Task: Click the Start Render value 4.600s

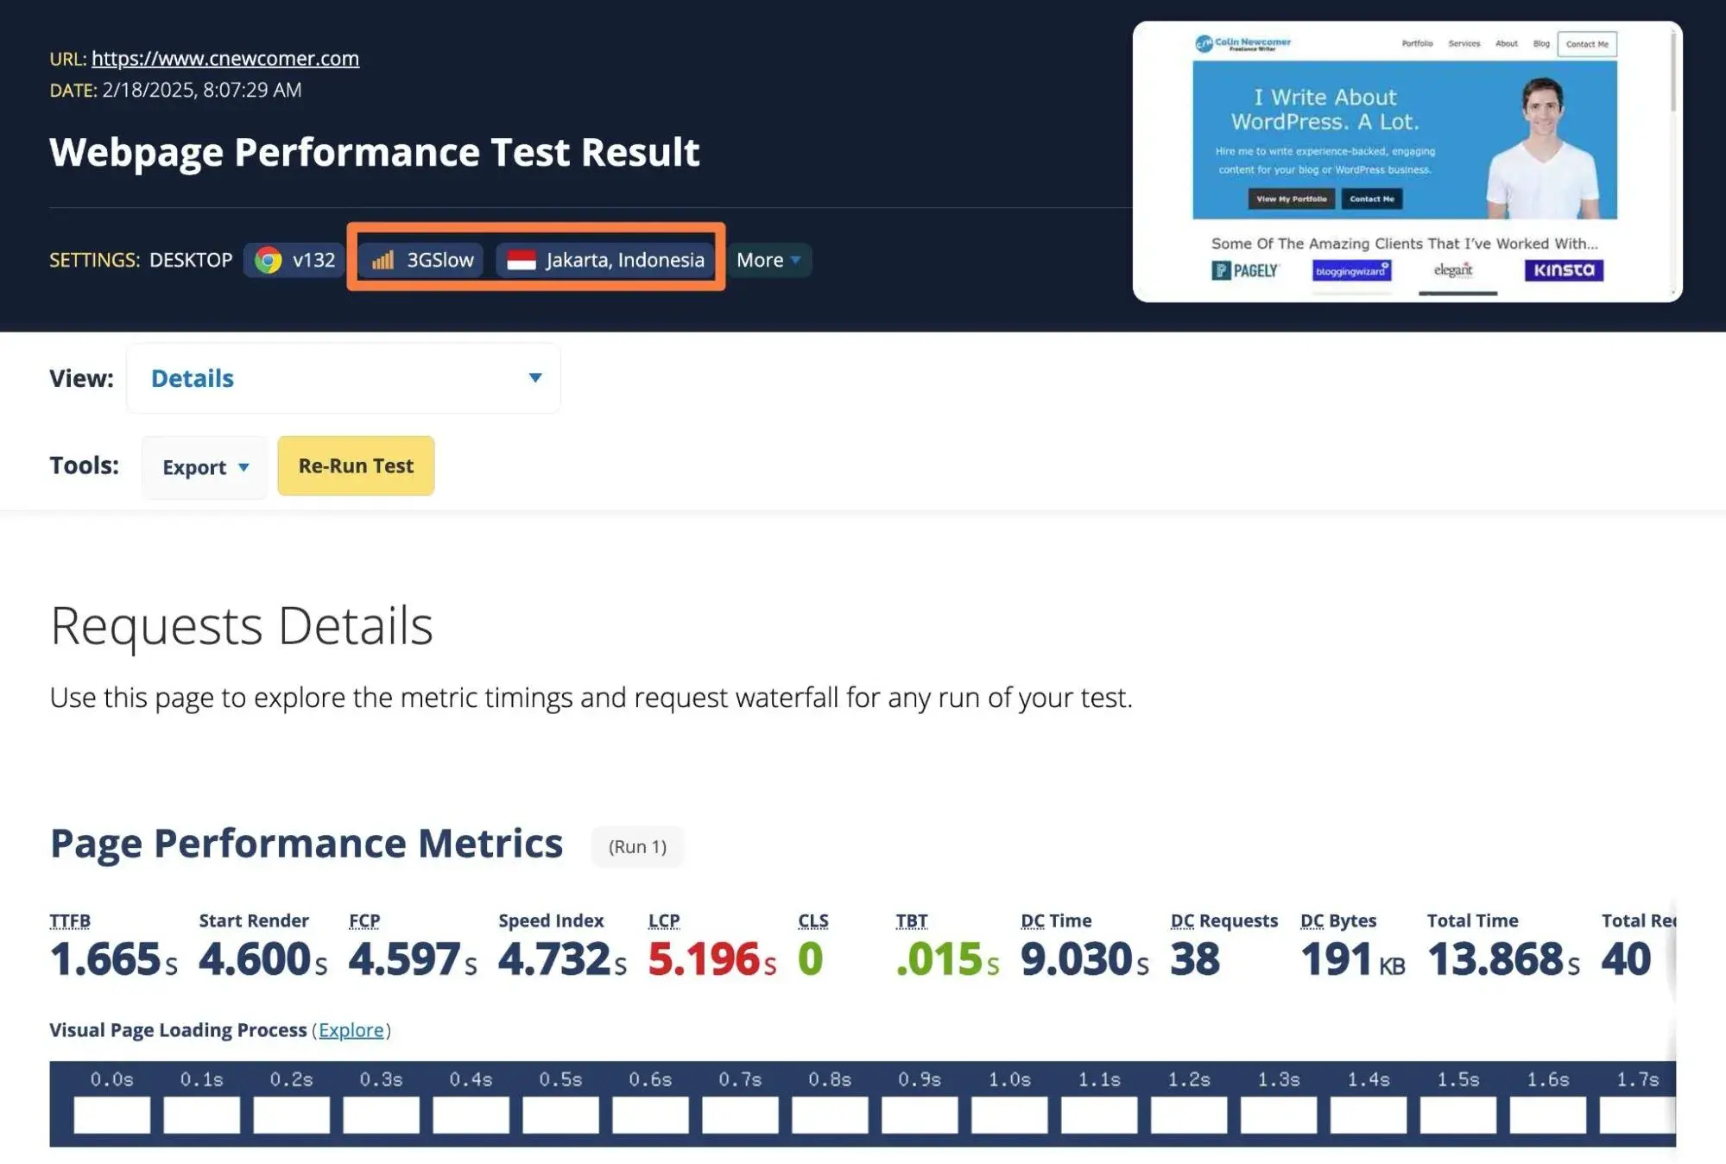Action: tap(263, 959)
